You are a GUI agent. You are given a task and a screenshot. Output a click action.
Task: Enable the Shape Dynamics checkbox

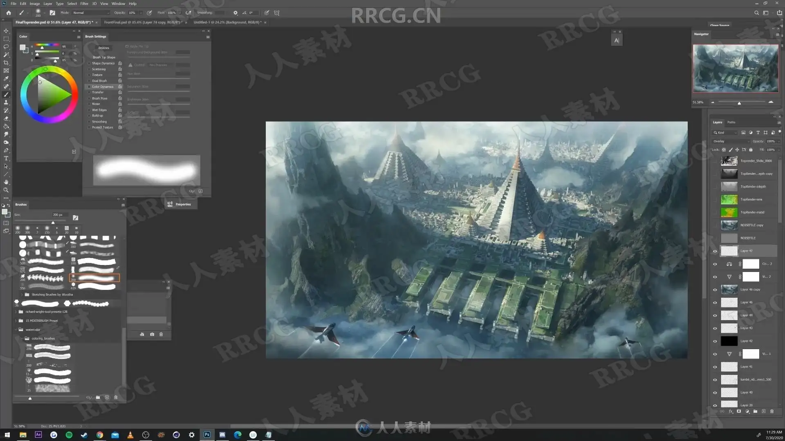pos(89,63)
